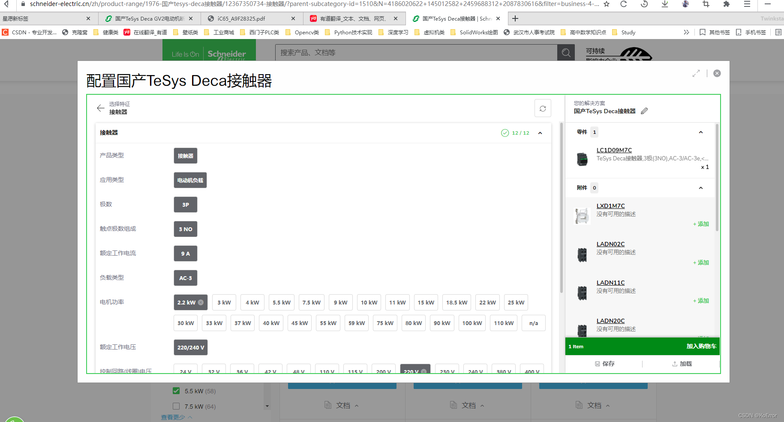Select the 3 kW motor power option

tap(224, 302)
